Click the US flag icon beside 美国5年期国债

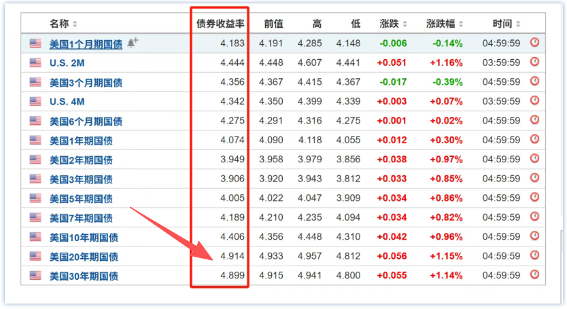[x=35, y=198]
